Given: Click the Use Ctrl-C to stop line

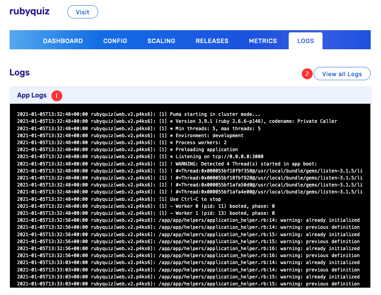Looking at the screenshot, I should click(195, 199).
